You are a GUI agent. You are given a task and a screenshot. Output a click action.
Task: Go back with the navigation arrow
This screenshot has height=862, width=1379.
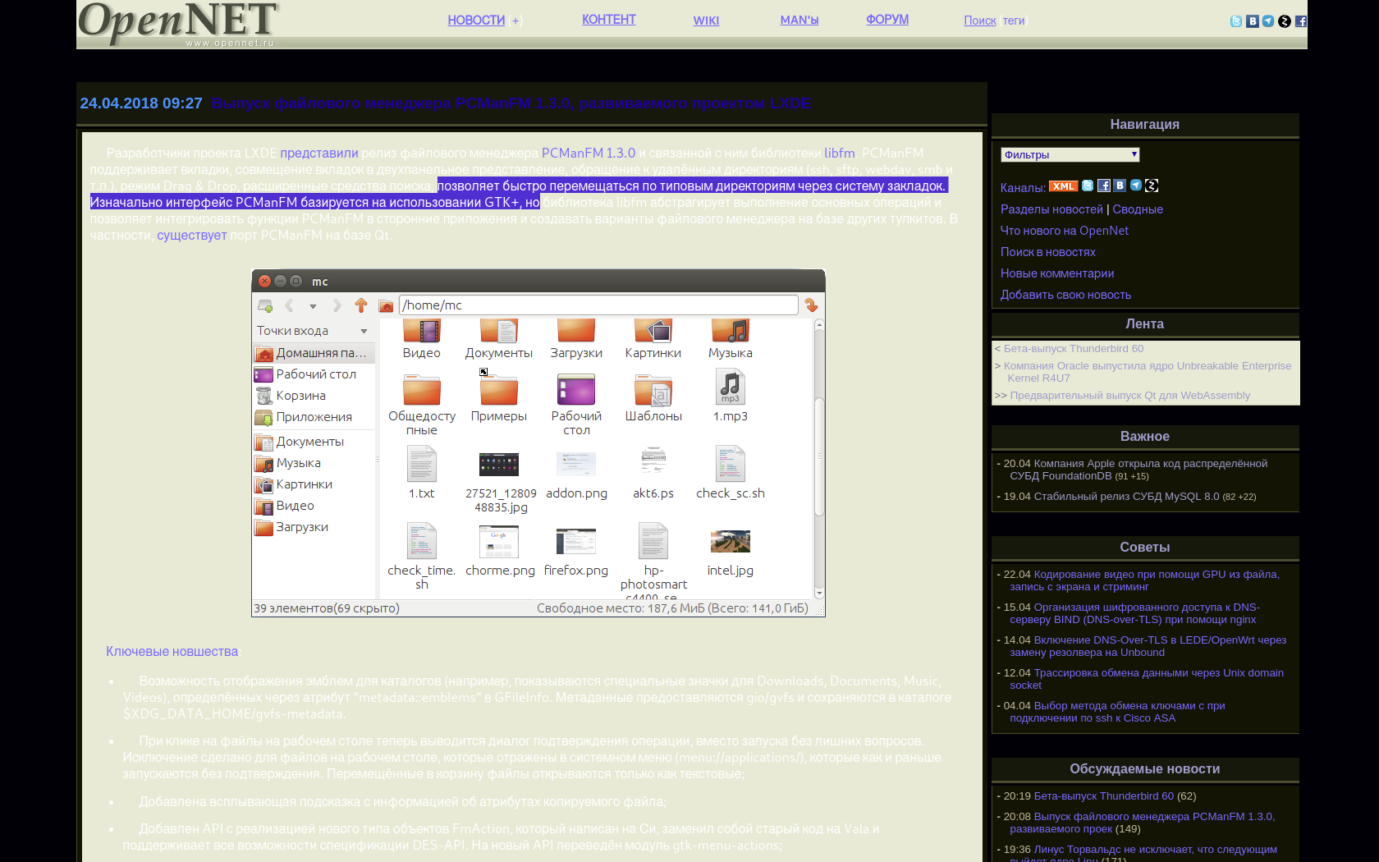pos(288,305)
